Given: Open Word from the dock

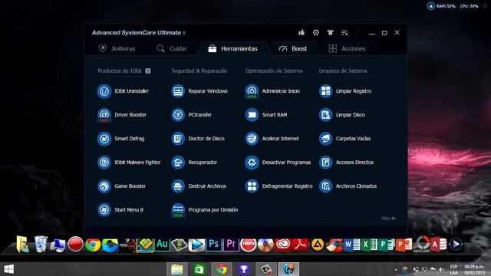Looking at the screenshot, I should point(351,245).
